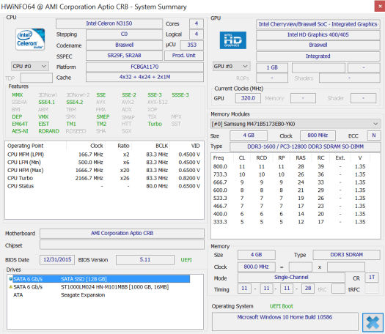Click the Motherboard AMI Corporation Aptio CRB field
385x334 pixels.
pos(122,233)
